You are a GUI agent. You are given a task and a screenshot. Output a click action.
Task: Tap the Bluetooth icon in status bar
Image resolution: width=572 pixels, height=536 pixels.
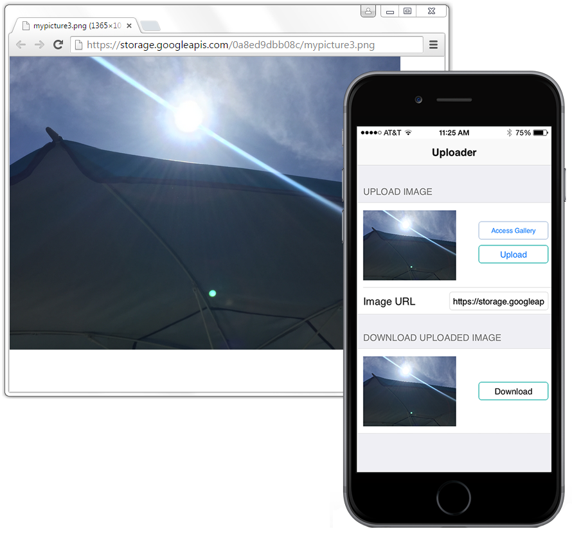[509, 133]
